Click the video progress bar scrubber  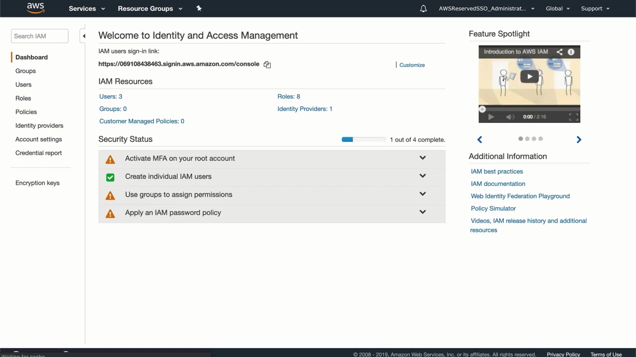[x=482, y=109]
